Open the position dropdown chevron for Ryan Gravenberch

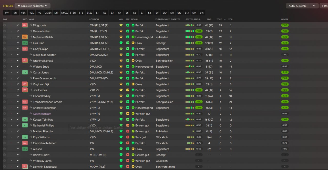(x=18, y=78)
